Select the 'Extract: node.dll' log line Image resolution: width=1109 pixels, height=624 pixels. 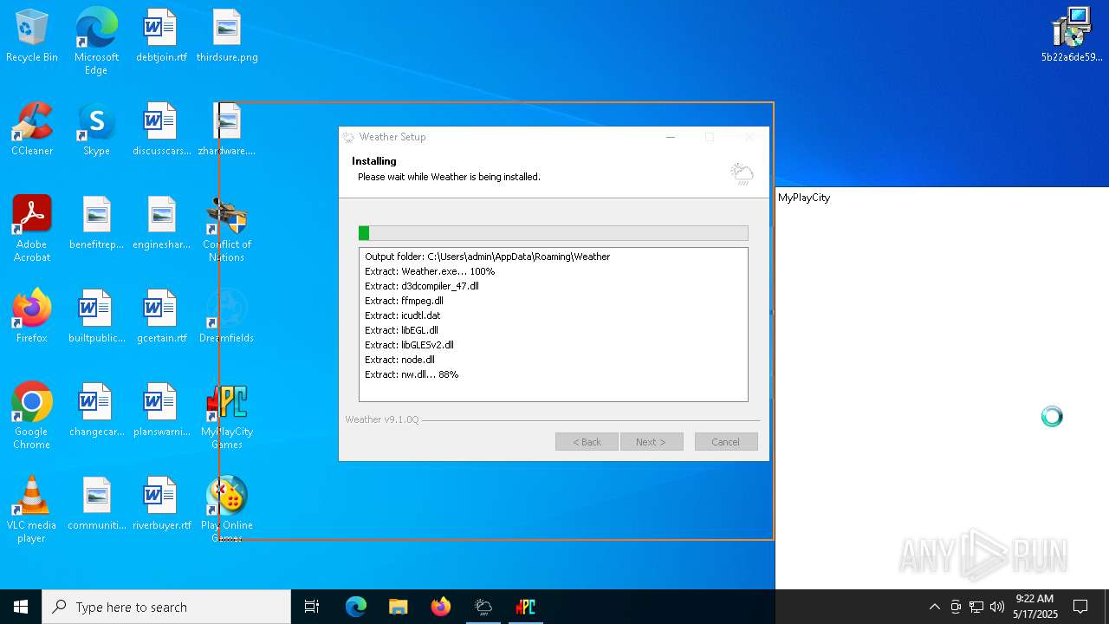[x=400, y=360]
